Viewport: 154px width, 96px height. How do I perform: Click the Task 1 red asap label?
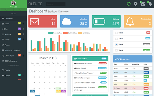(148, 33)
